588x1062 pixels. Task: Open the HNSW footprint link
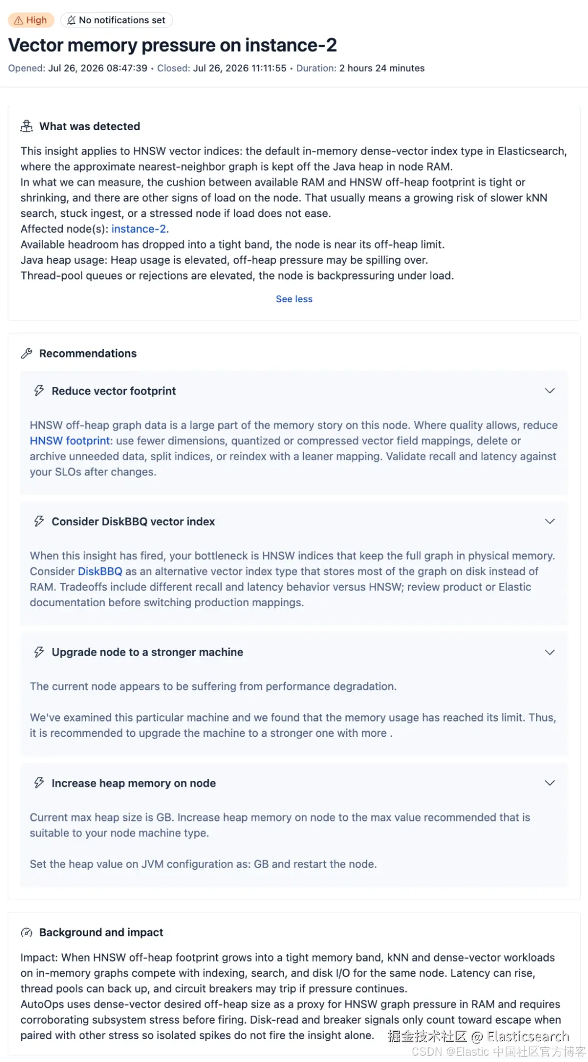tap(70, 441)
